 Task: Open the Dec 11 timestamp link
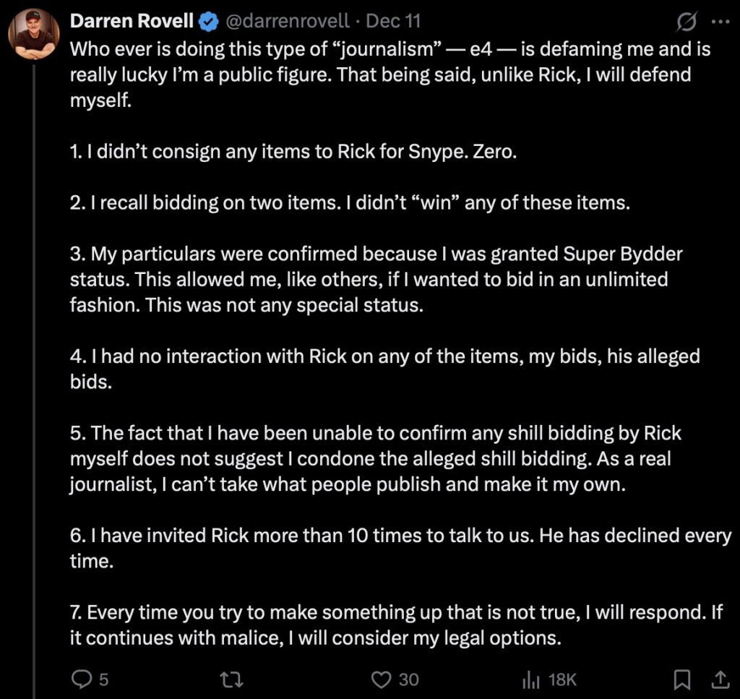coord(394,22)
